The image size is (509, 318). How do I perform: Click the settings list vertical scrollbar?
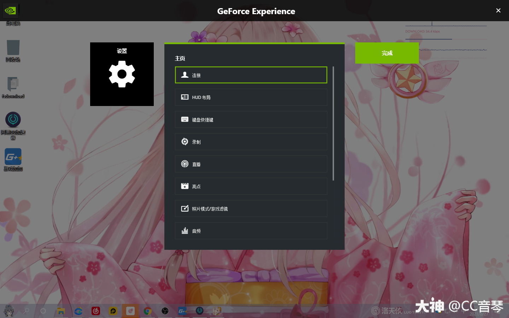tap(333, 123)
